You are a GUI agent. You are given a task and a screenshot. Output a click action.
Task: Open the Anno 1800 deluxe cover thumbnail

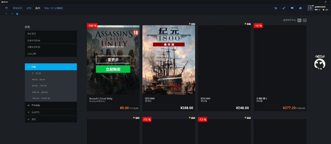pyautogui.click(x=169, y=60)
